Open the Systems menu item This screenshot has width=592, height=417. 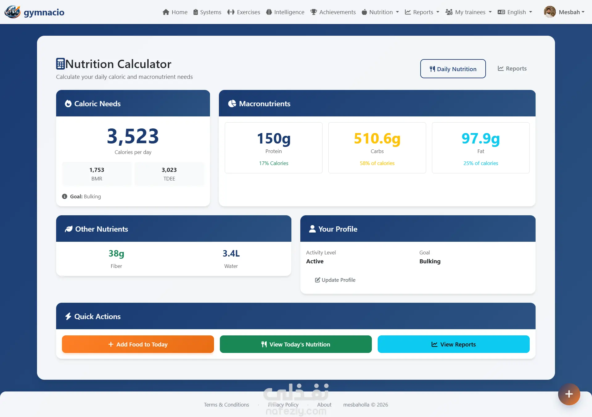[207, 12]
